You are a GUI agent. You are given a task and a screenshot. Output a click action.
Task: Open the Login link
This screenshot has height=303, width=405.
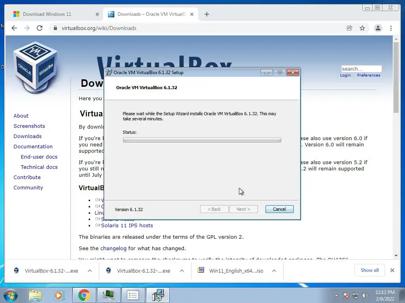pyautogui.click(x=345, y=75)
